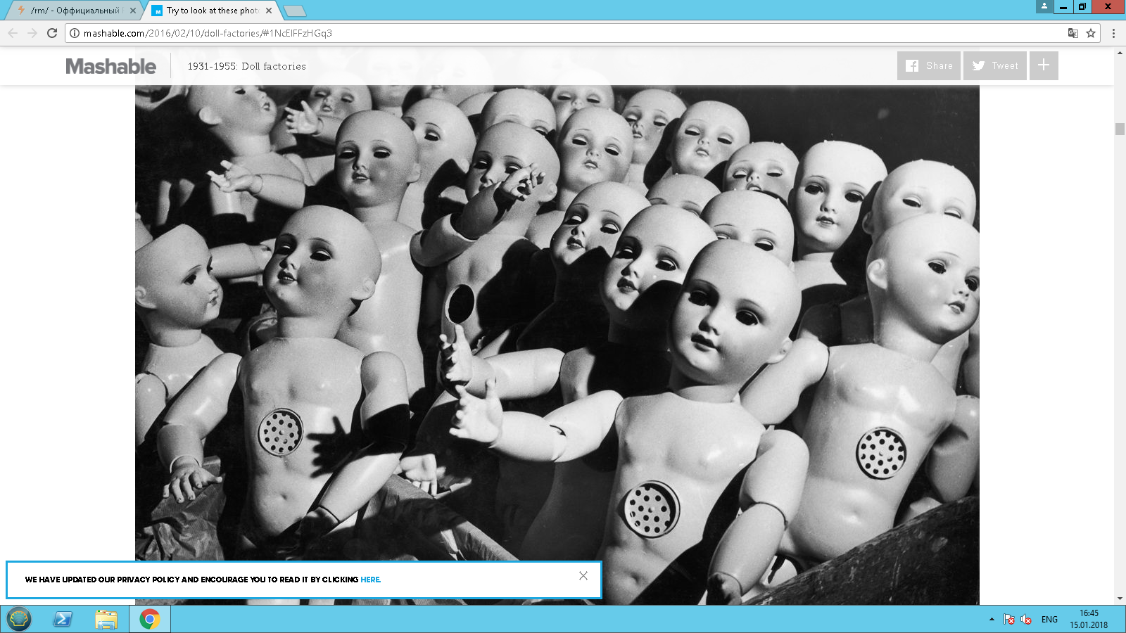Show hidden system tray icons
The width and height of the screenshot is (1126, 633).
(992, 620)
